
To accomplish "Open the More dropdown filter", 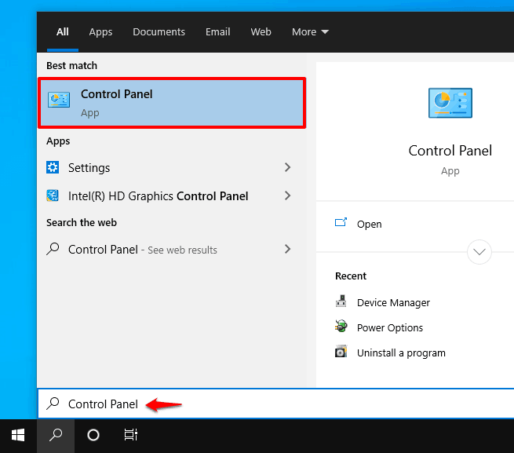I will coord(310,32).
